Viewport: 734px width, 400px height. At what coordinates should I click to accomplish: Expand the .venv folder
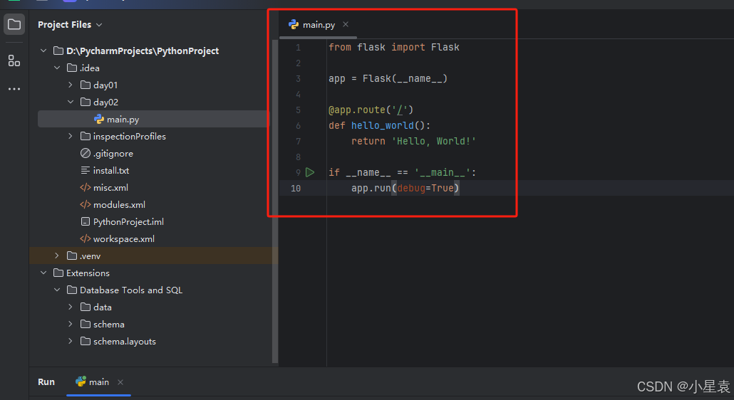(57, 256)
